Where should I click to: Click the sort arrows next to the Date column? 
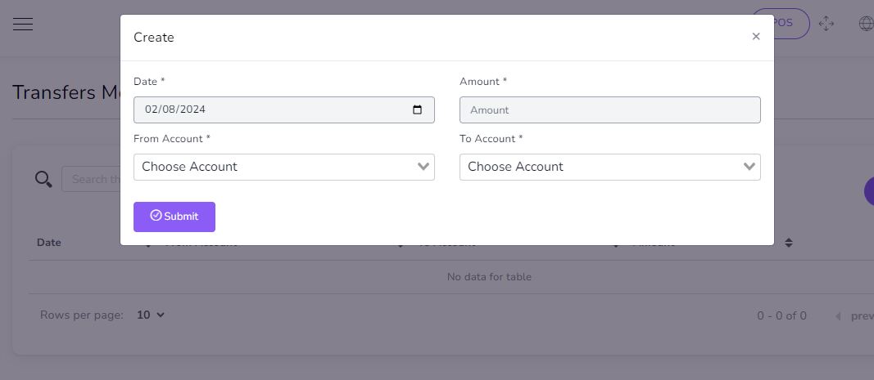coord(147,244)
